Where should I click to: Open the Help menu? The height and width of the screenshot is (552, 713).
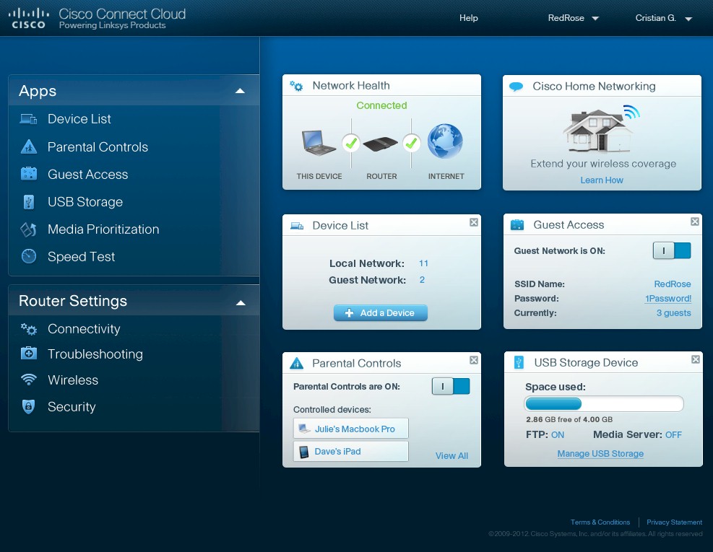pyautogui.click(x=468, y=18)
